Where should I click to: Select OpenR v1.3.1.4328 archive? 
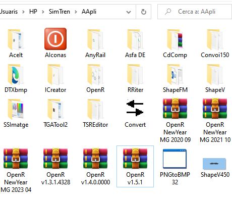point(55,159)
